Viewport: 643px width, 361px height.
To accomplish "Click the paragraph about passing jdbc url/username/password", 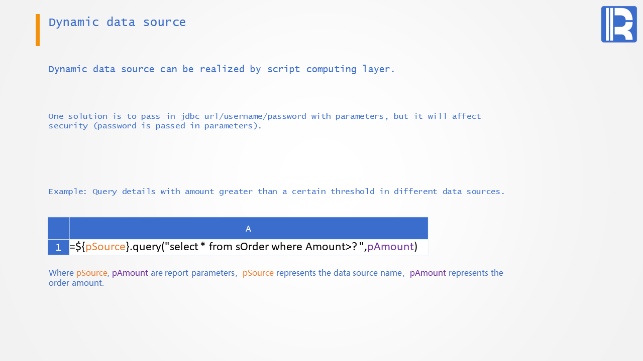I will (264, 121).
